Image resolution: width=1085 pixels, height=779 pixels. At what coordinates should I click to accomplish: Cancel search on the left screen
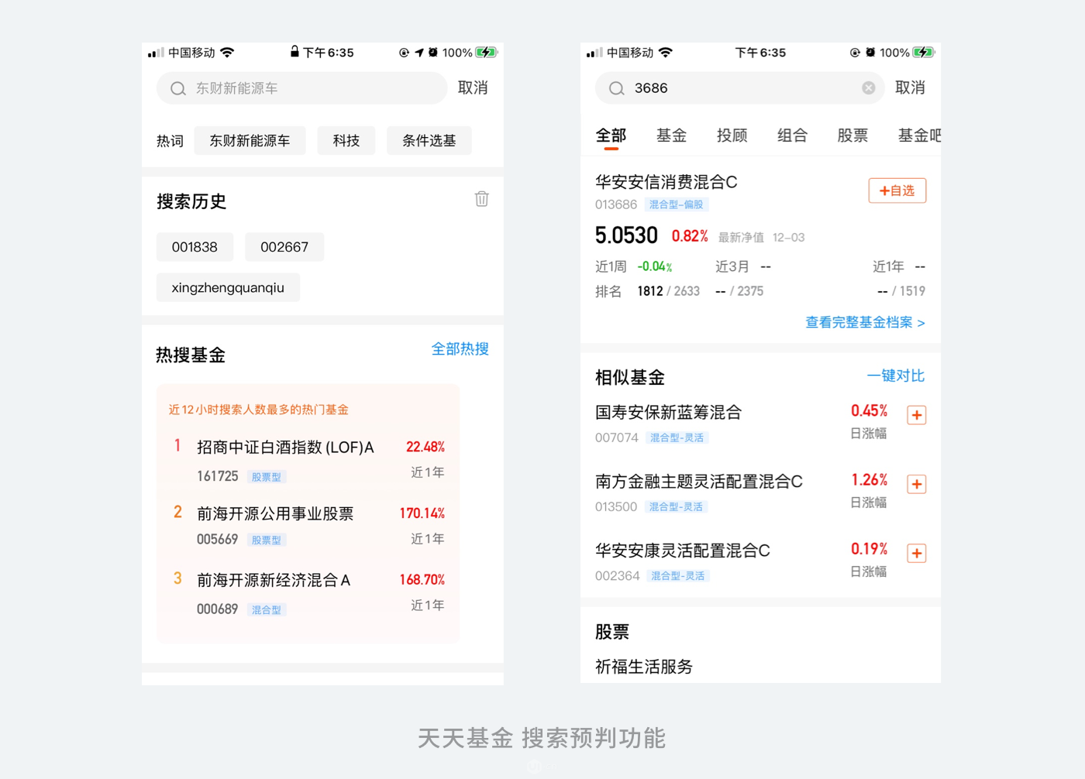tap(473, 88)
